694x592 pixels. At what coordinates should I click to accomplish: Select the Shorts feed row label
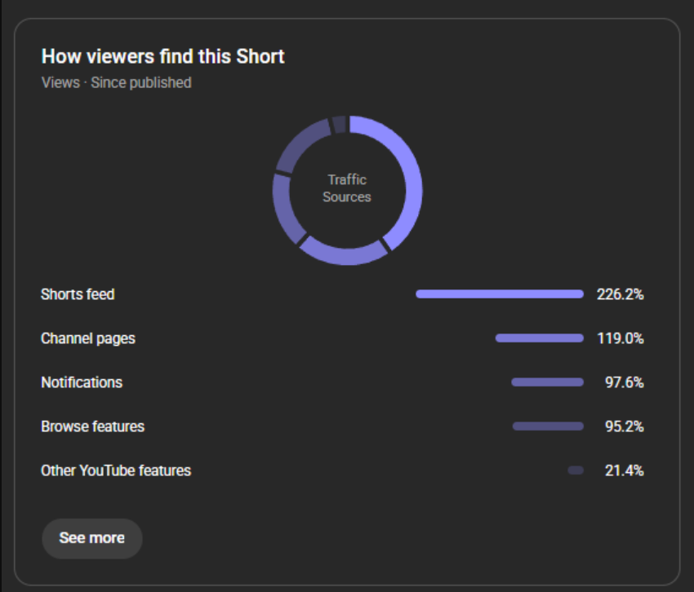click(78, 294)
